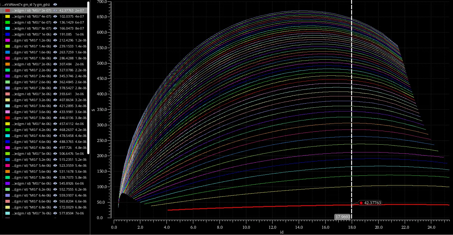Toggle visibility eye of the 1.4e-06 trace

[55, 46]
